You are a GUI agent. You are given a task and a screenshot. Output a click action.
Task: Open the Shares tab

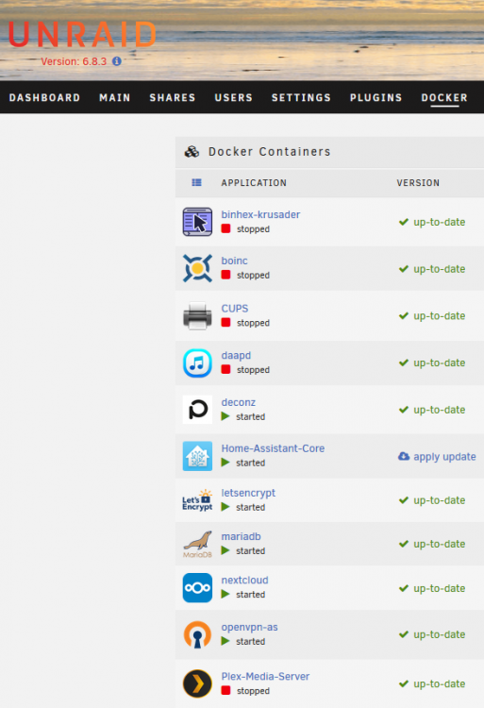click(x=173, y=97)
